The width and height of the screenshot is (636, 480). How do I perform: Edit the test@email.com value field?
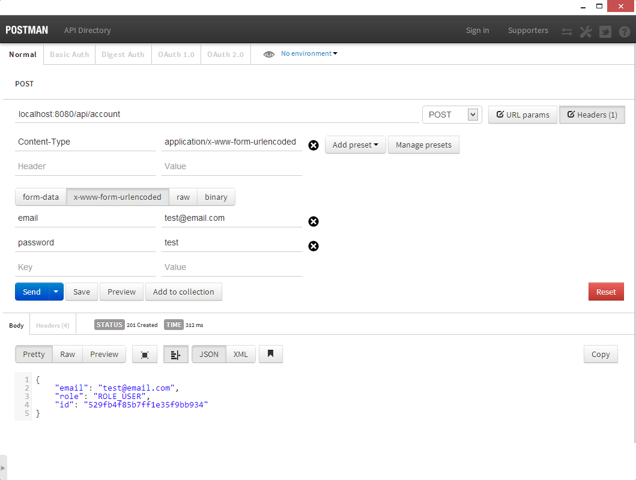(x=232, y=218)
